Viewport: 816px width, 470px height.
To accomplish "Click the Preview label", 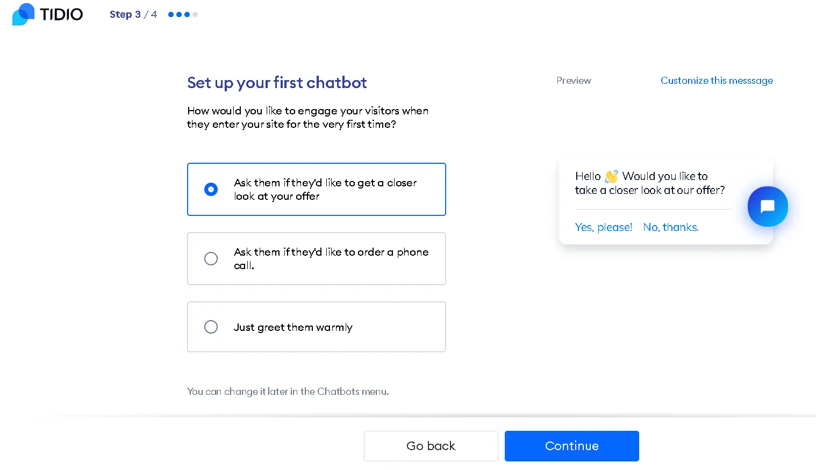I will click(574, 81).
